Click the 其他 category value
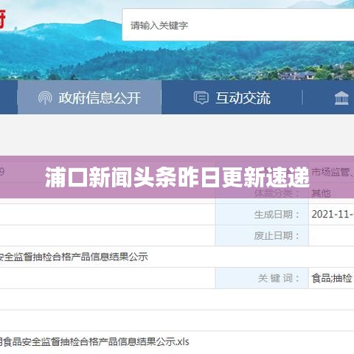354x354 pixels. pos(321,193)
